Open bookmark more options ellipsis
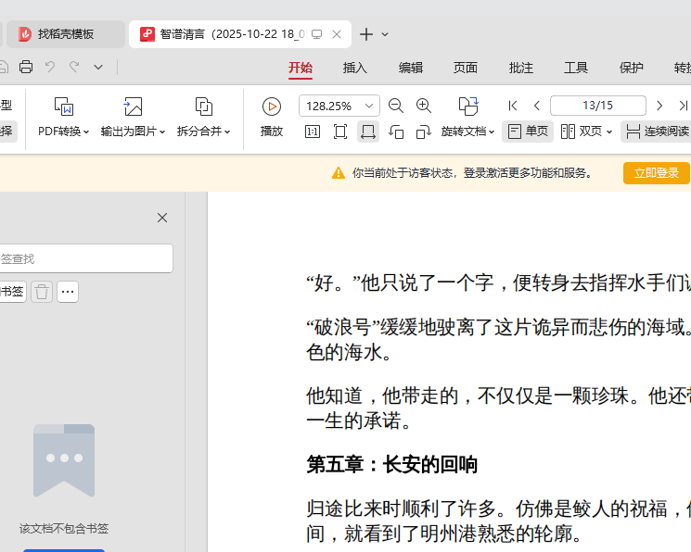The width and height of the screenshot is (691, 552). [x=68, y=292]
